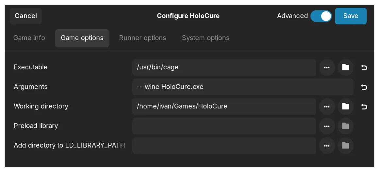Browse Working directory using folder icon
The height and width of the screenshot is (172, 379).
(x=345, y=107)
